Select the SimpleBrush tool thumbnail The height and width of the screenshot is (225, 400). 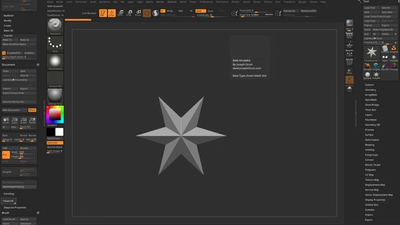click(x=394, y=49)
